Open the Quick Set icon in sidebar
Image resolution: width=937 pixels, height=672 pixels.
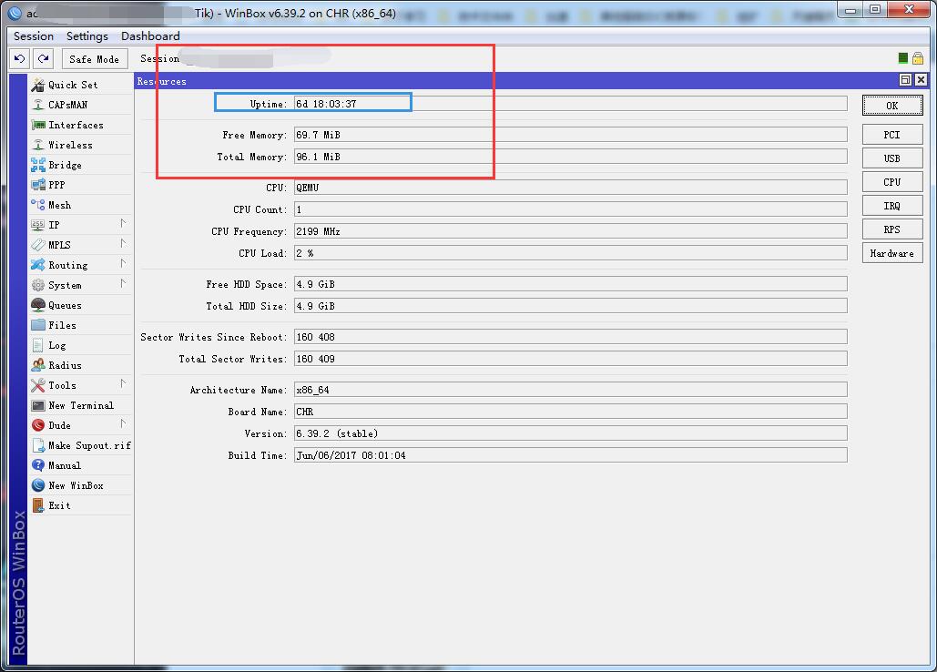(38, 85)
